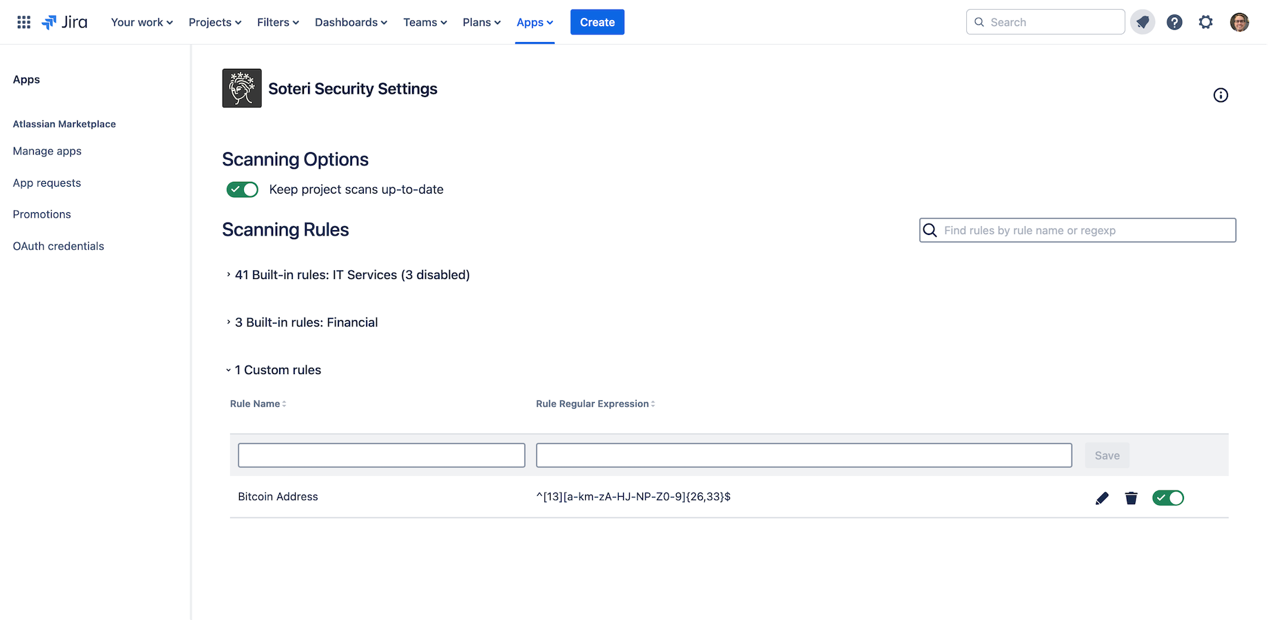Click the Apps sidebar heading
The image size is (1268, 620).
26,79
